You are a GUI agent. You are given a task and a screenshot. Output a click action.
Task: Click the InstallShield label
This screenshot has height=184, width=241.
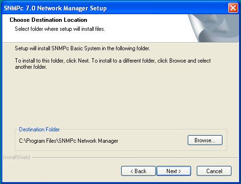coord(17,157)
